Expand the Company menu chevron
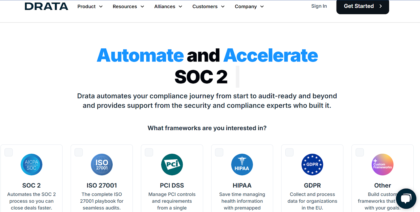This screenshot has width=420, height=212. [x=262, y=7]
